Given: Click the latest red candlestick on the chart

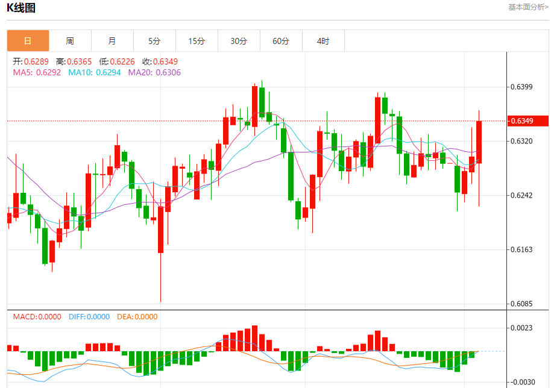Looking at the screenshot, I should pos(479,142).
